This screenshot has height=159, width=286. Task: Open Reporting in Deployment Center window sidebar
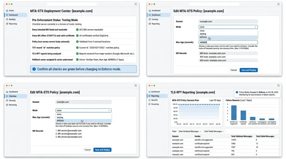tap(13, 24)
